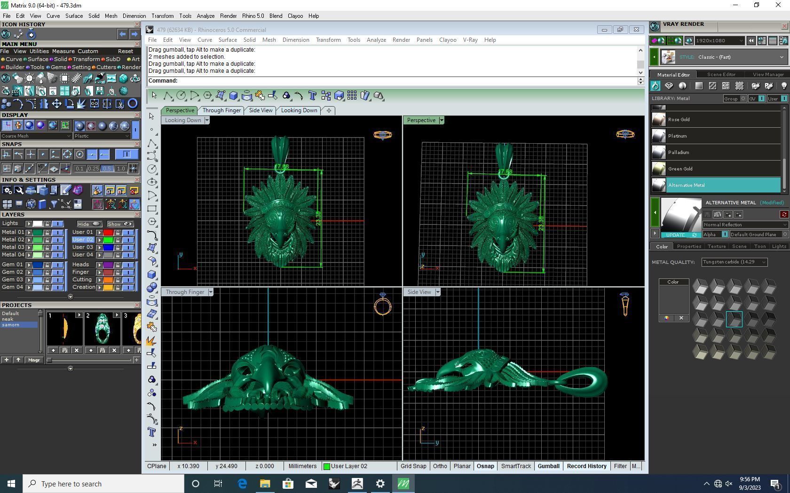790x493 pixels.
Task: Choose the solid Box tool icon
Action: point(234,96)
